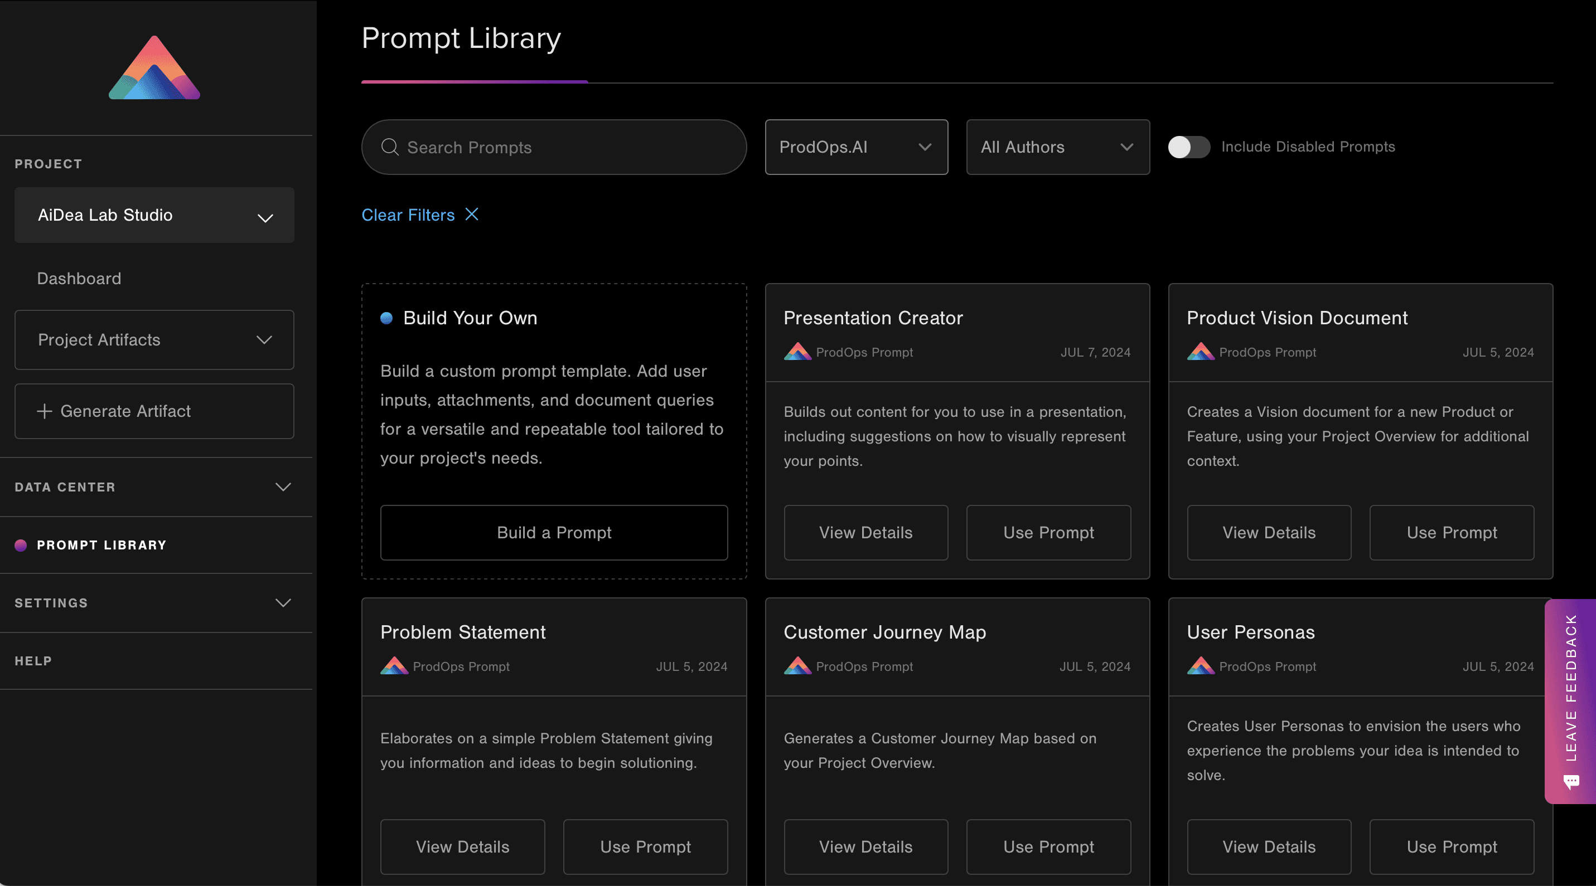Click the search magnifier icon
The height and width of the screenshot is (886, 1596).
click(390, 147)
